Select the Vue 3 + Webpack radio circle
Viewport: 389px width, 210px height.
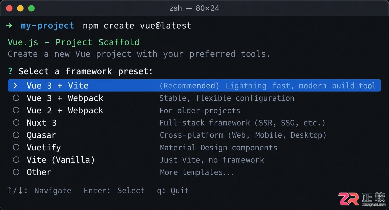click(16, 98)
